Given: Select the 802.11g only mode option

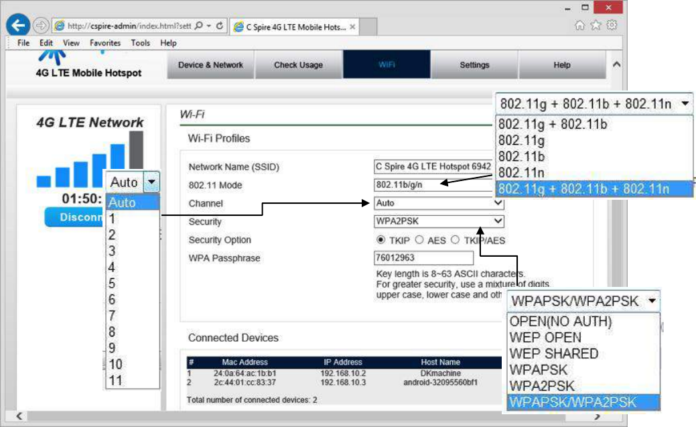Looking at the screenshot, I should click(594, 140).
